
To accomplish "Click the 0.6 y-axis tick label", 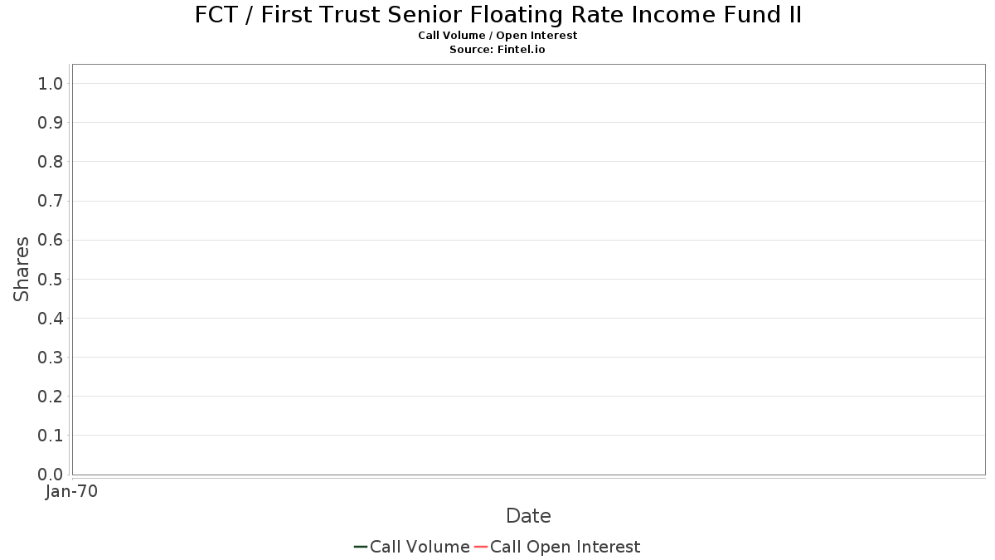I will pyautogui.click(x=51, y=240).
